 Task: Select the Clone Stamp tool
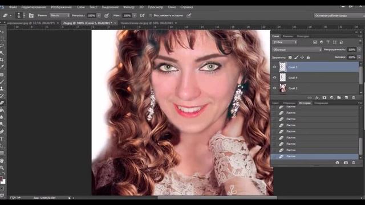point(2,89)
